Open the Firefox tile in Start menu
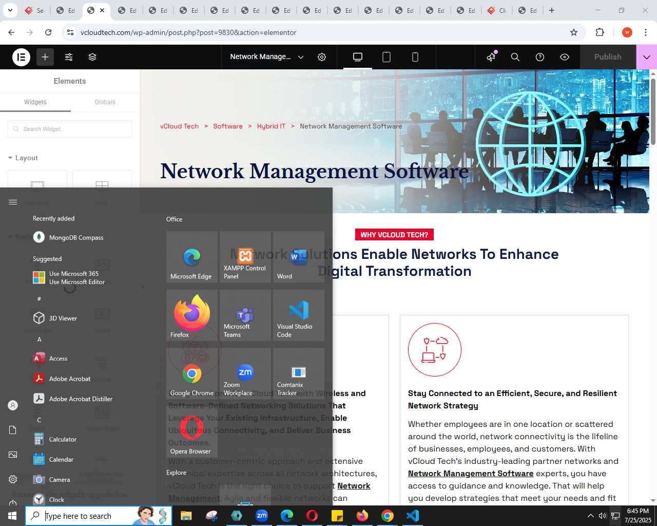 point(192,315)
